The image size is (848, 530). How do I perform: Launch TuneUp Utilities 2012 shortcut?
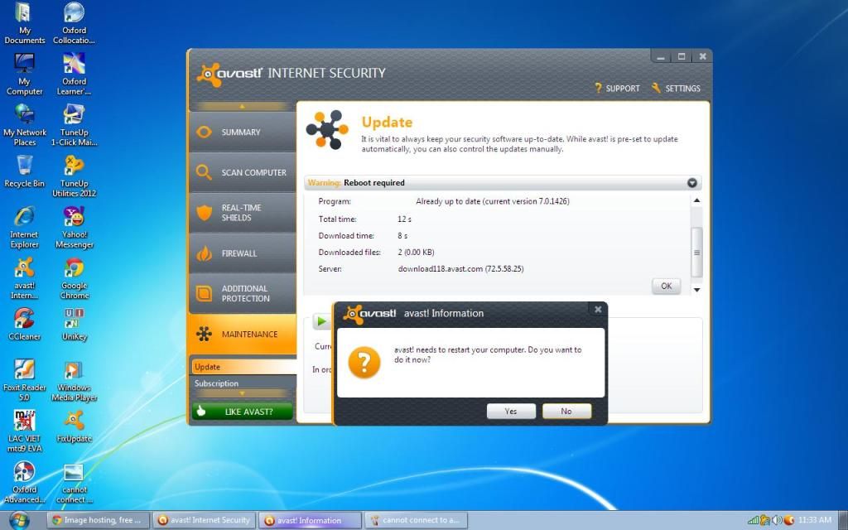click(x=74, y=176)
